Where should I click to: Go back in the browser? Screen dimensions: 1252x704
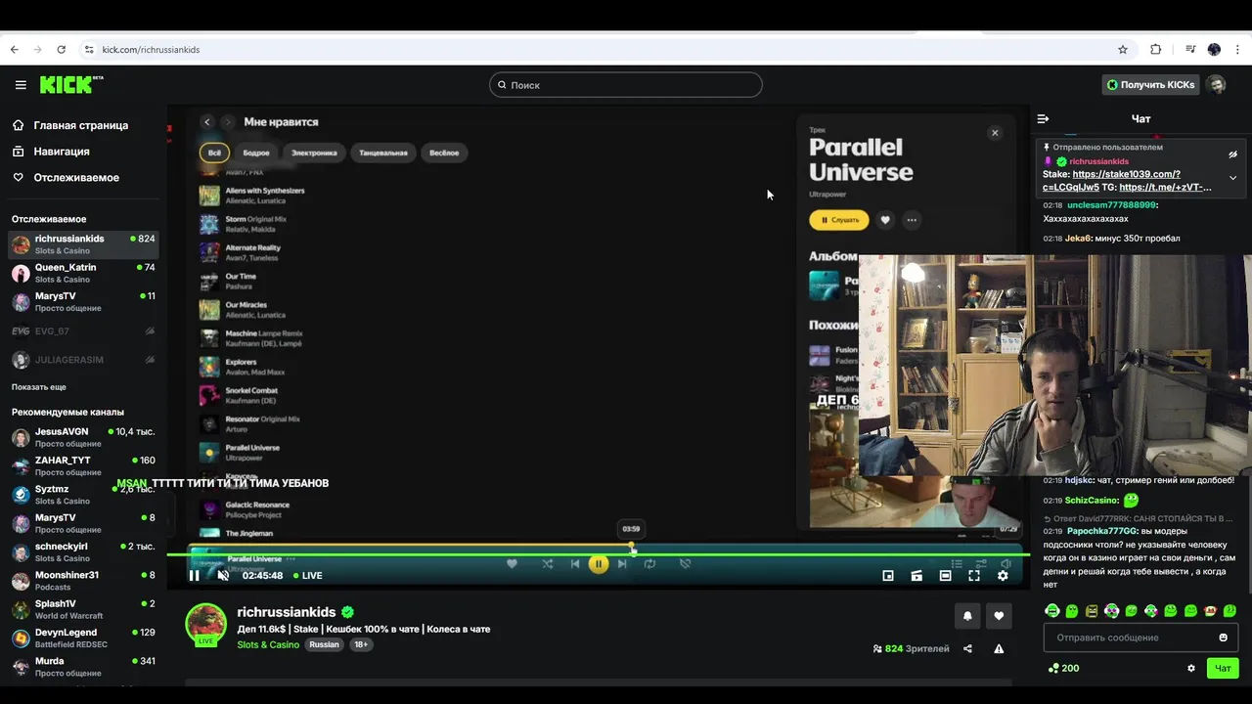(15, 50)
